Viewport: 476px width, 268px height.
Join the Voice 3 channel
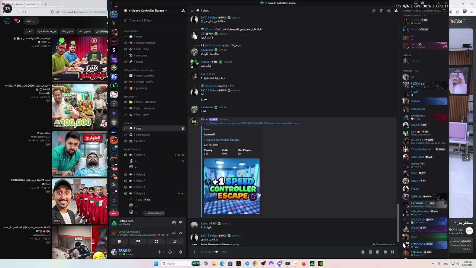click(154, 181)
